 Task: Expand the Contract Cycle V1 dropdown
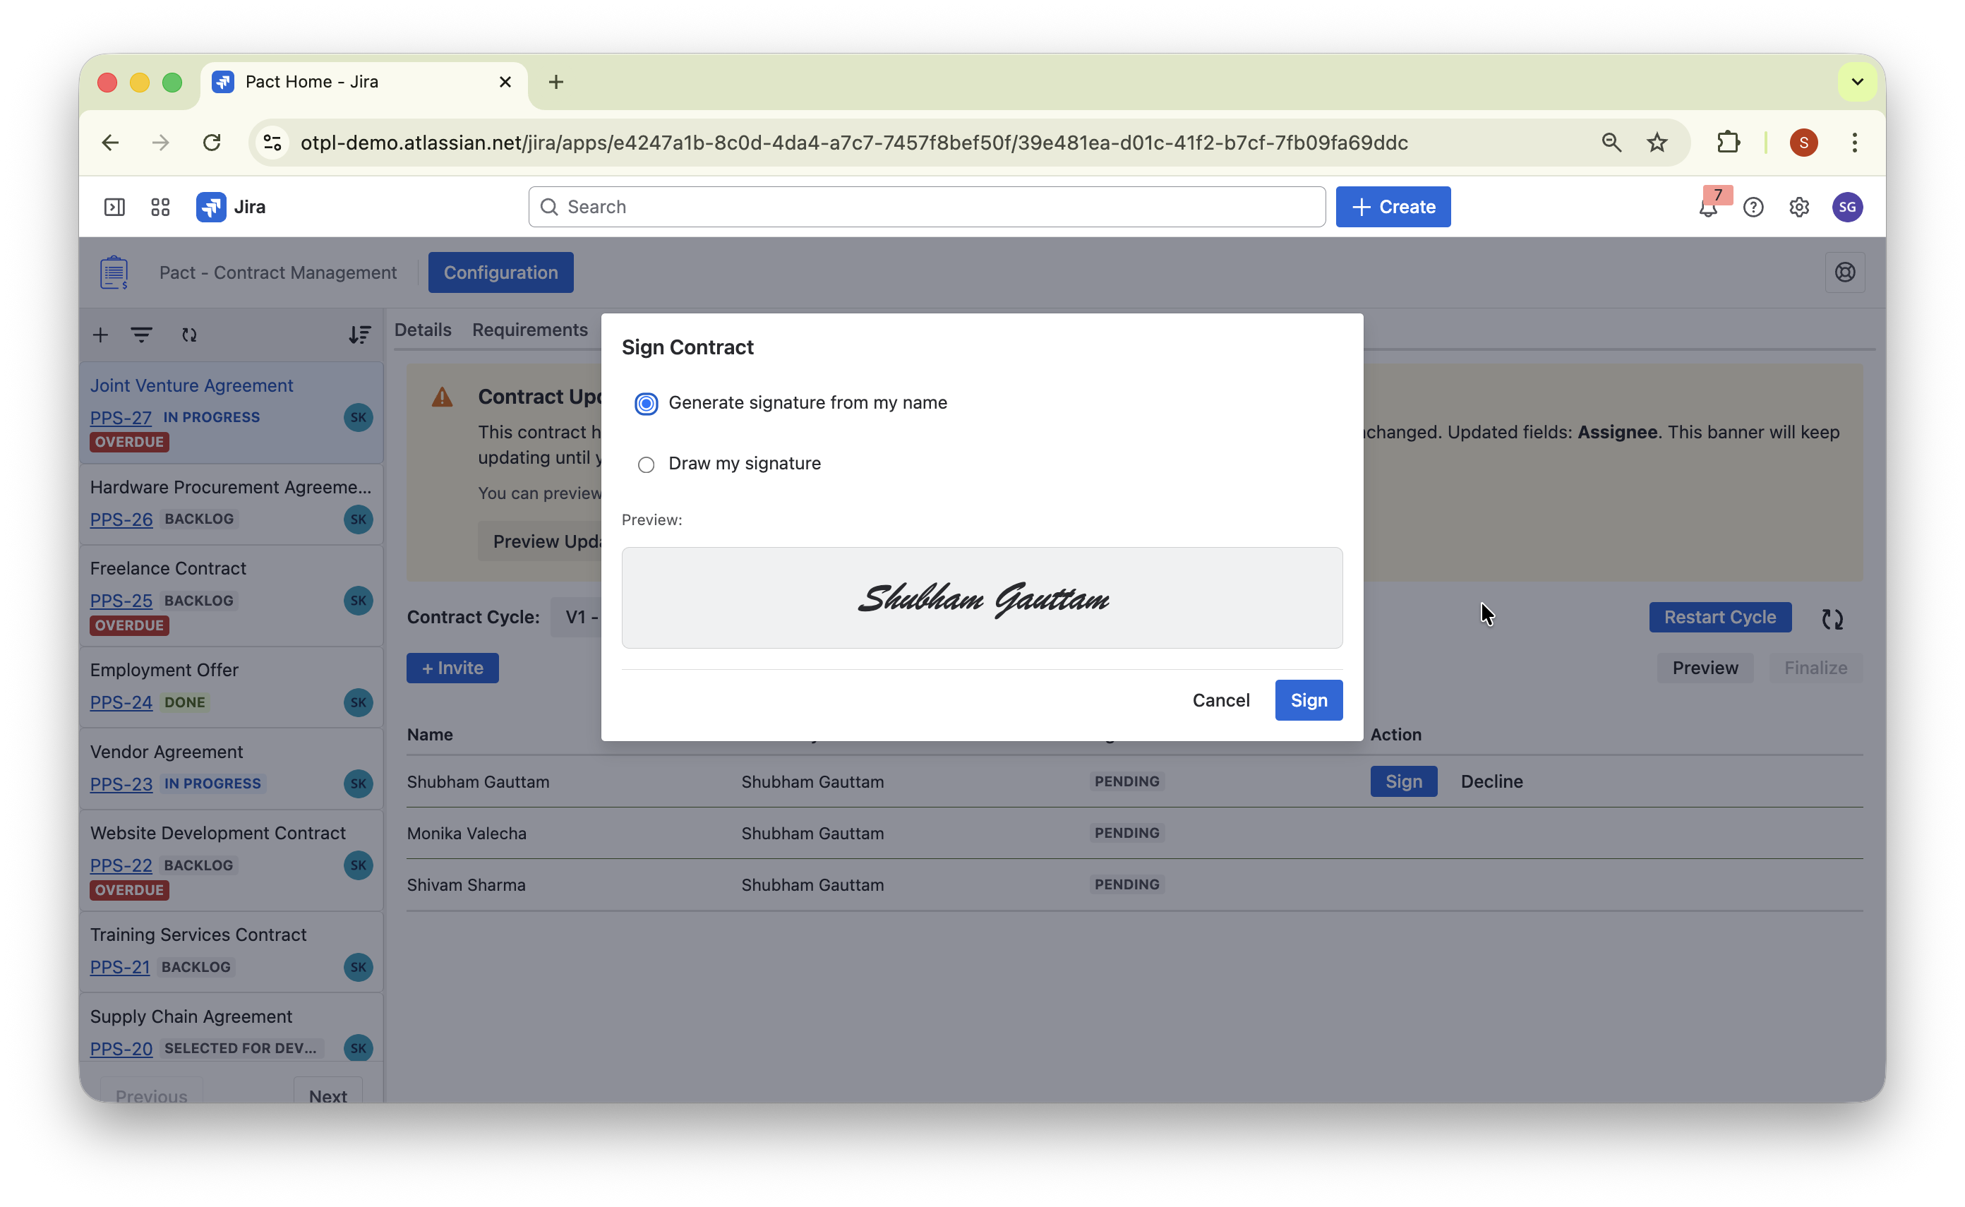point(576,617)
